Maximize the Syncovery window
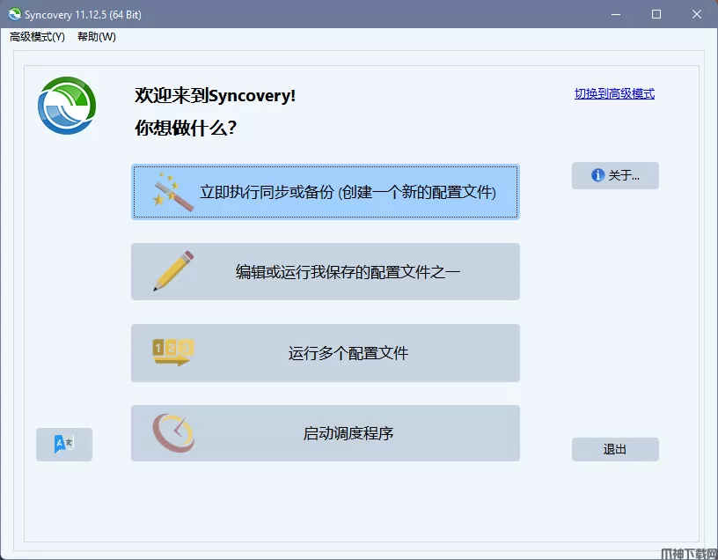 656,14
